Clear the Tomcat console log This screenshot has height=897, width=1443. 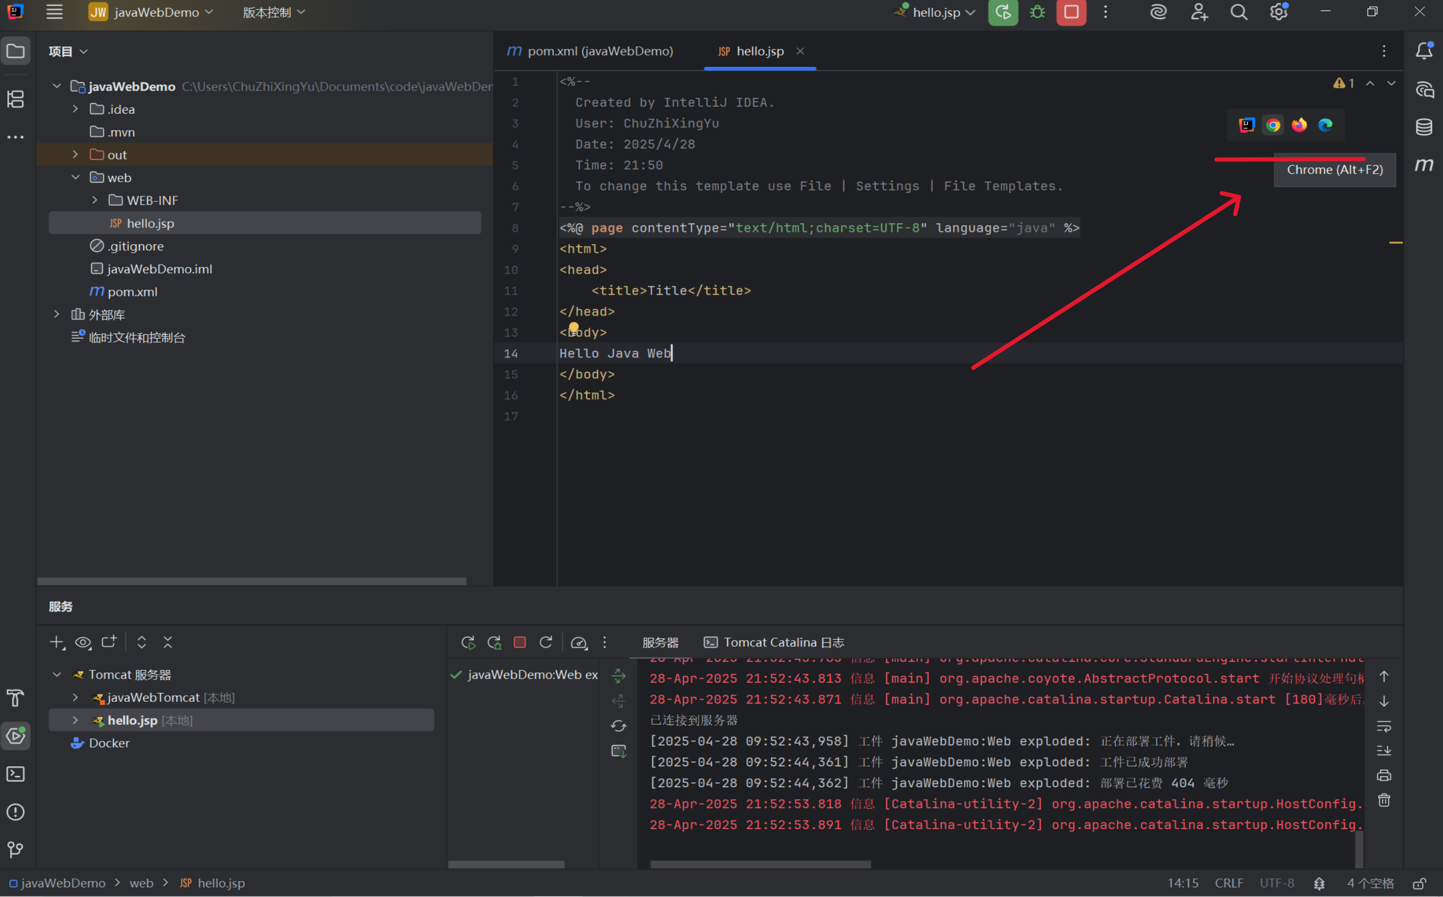[1384, 800]
